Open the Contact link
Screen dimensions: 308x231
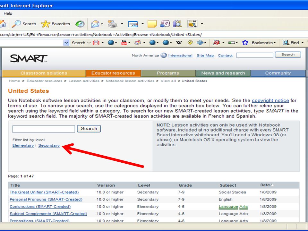(x=225, y=56)
